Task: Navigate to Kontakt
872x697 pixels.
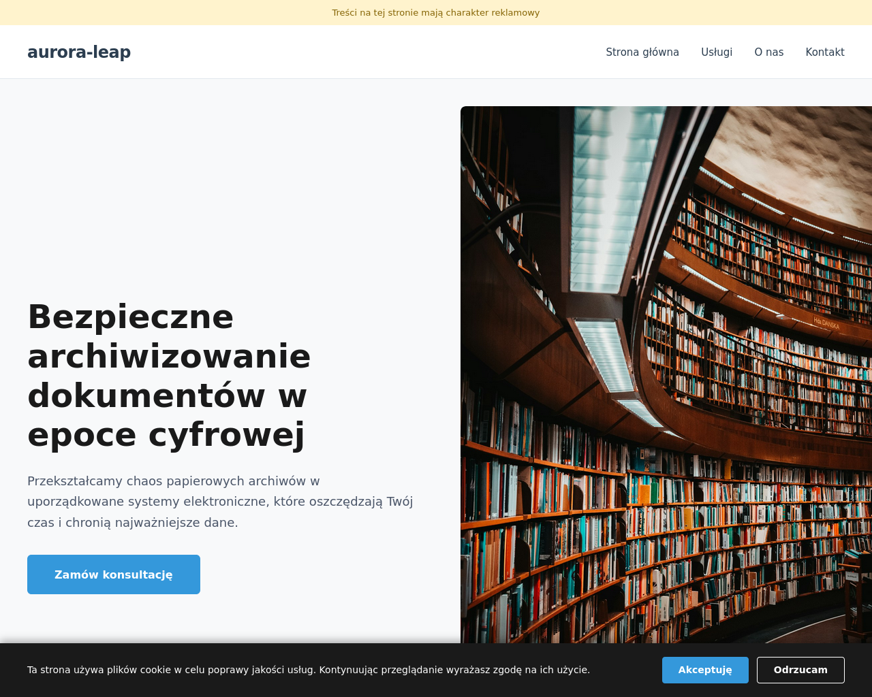Action: point(825,52)
